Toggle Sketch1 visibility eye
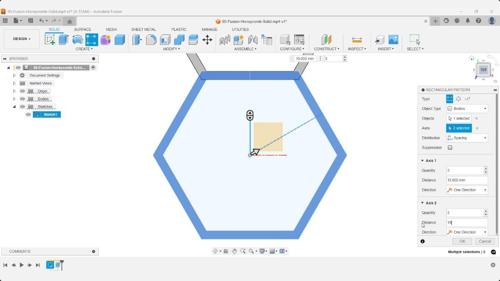500x281 pixels. 28,114
